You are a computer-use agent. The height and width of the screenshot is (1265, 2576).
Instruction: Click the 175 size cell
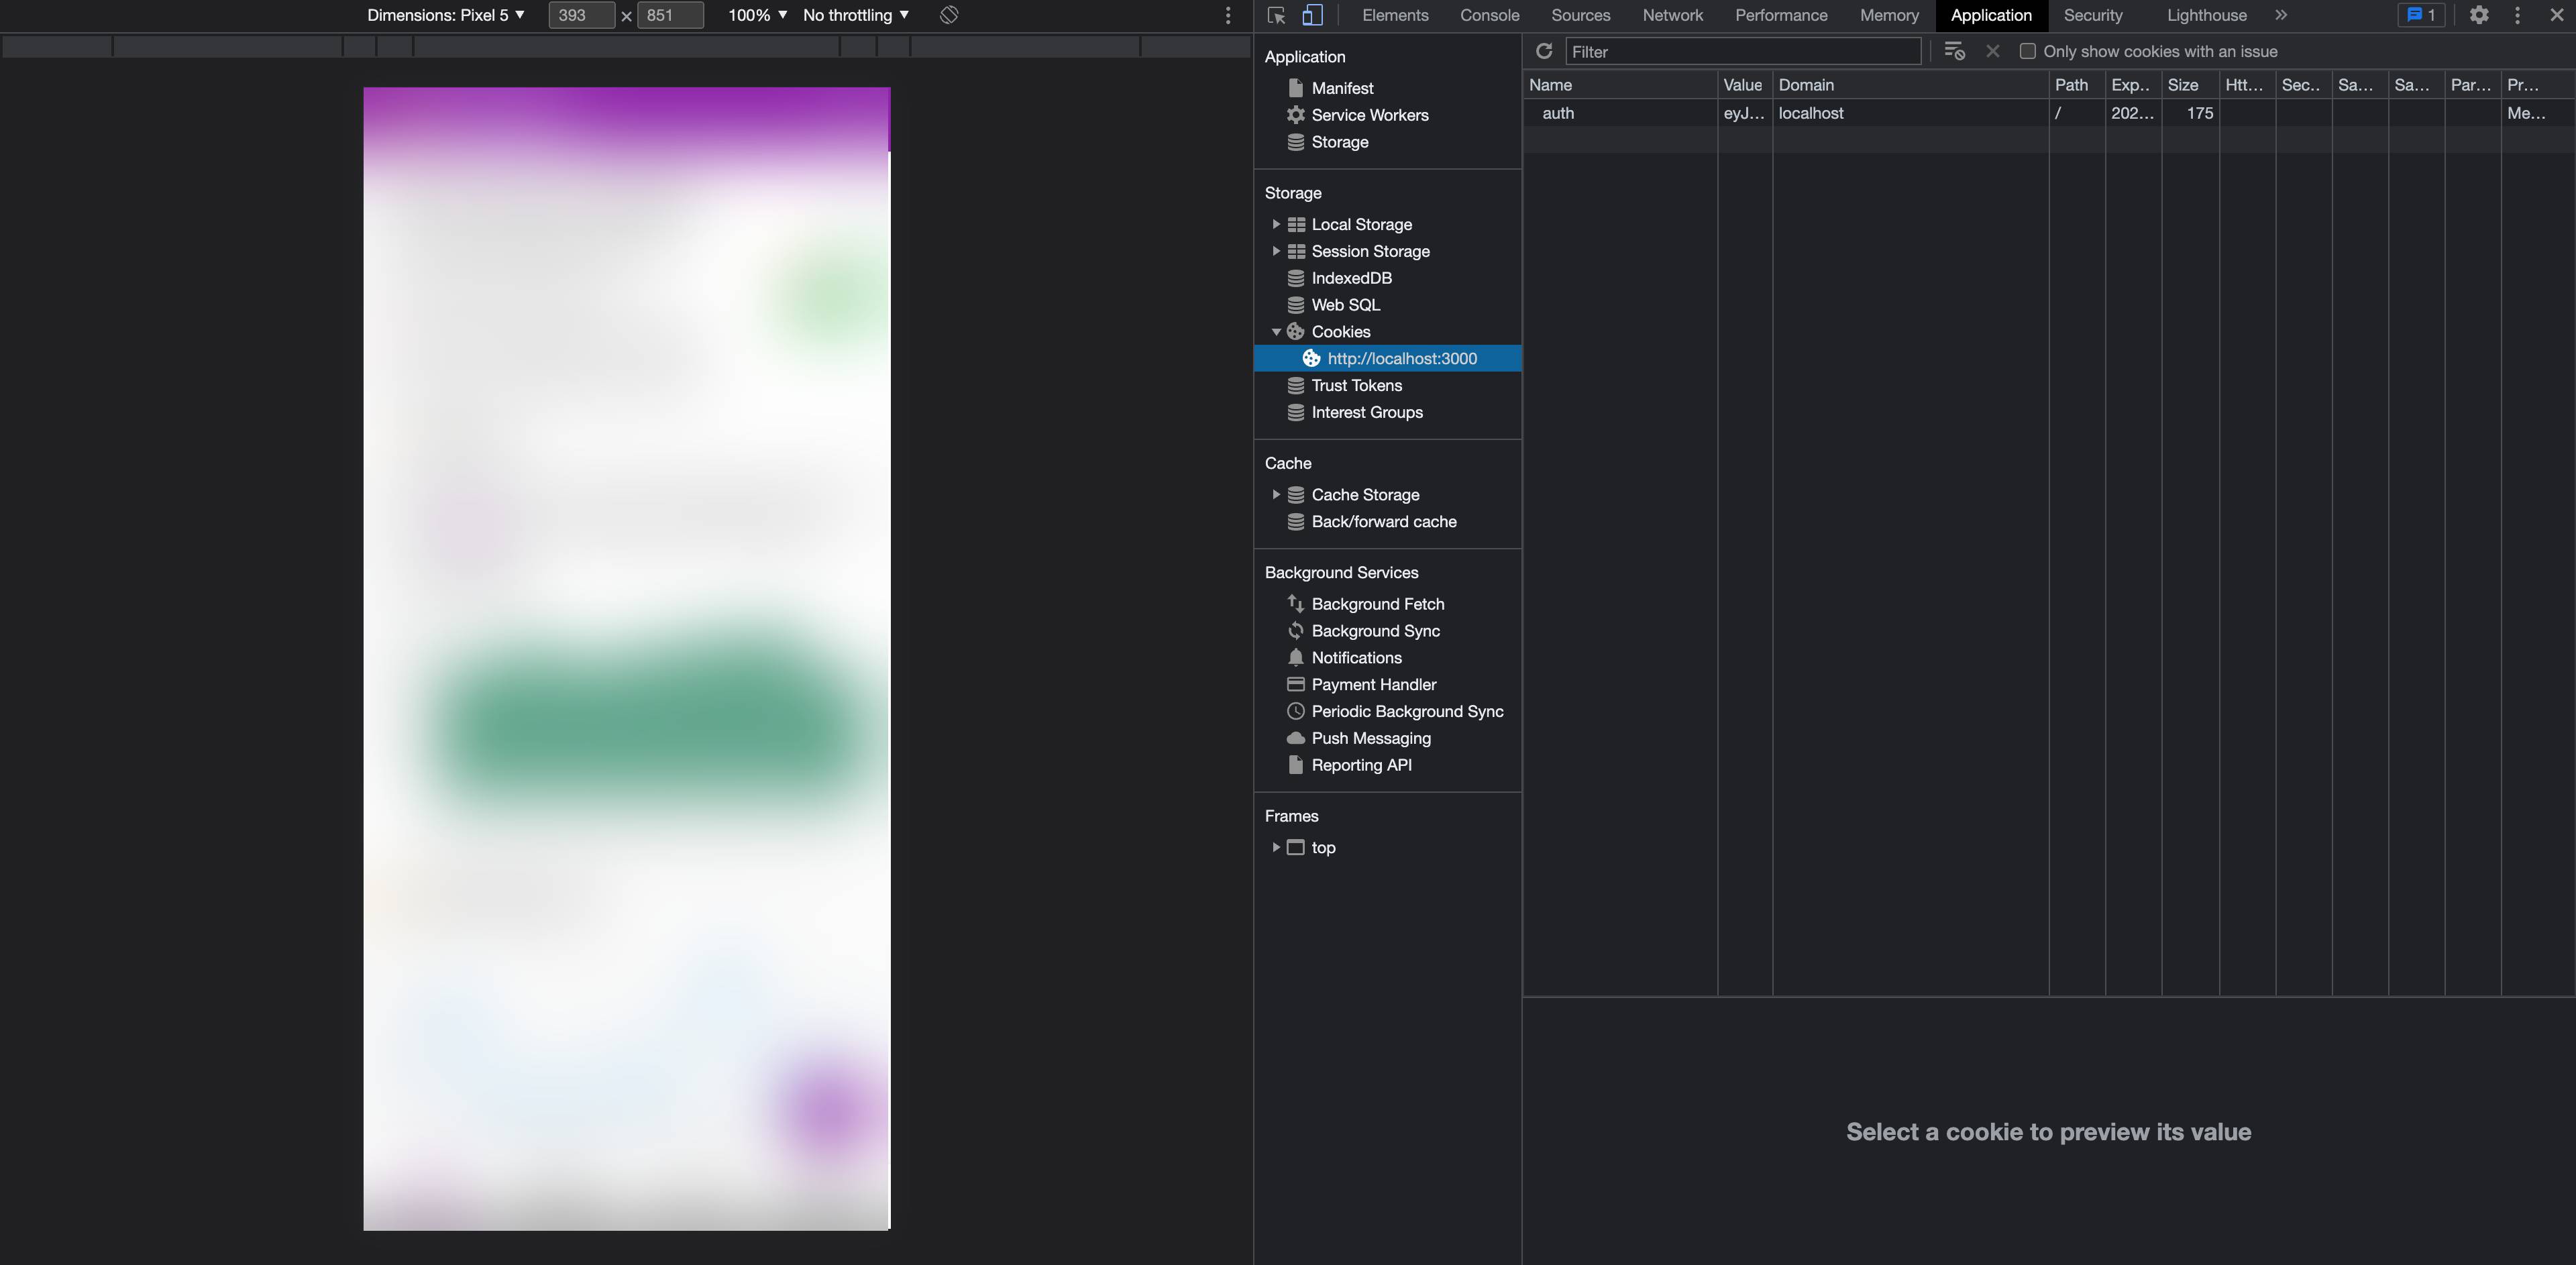(2190, 113)
